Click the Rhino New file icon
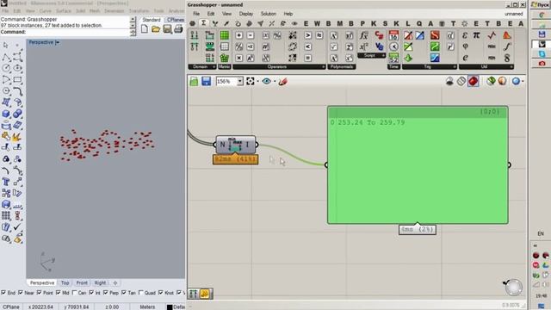 pos(145,29)
